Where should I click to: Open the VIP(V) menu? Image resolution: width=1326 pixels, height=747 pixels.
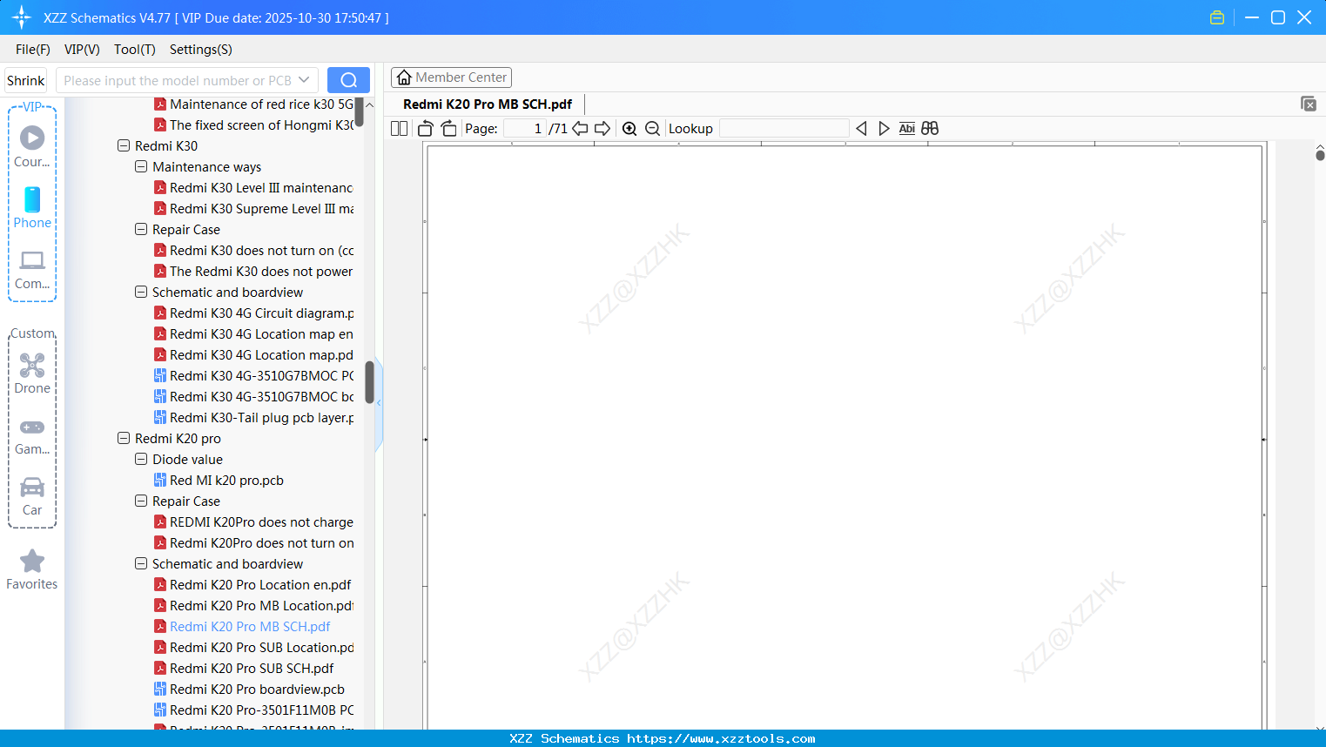(82, 50)
